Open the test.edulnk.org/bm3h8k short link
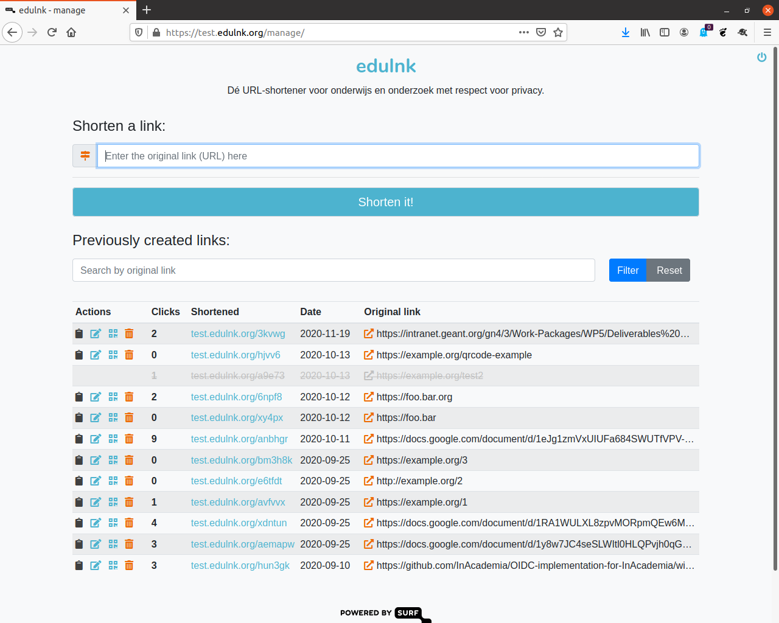 [x=242, y=460]
